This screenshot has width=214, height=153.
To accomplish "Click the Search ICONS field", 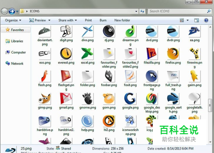I will pyautogui.click(x=179, y=11).
